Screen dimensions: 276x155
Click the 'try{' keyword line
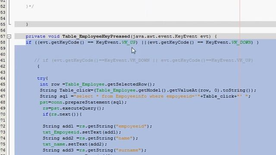pos(42,78)
